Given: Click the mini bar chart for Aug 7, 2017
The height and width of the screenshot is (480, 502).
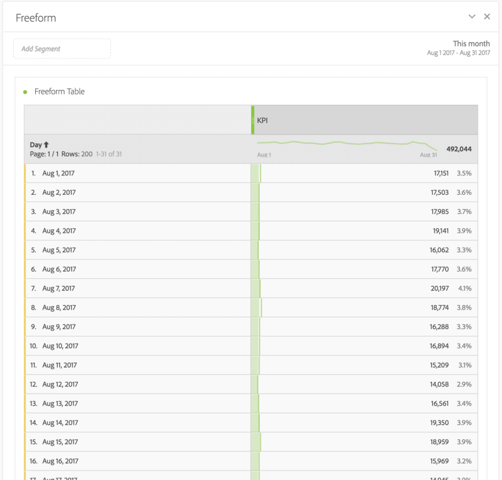Looking at the screenshot, I should (x=256, y=288).
